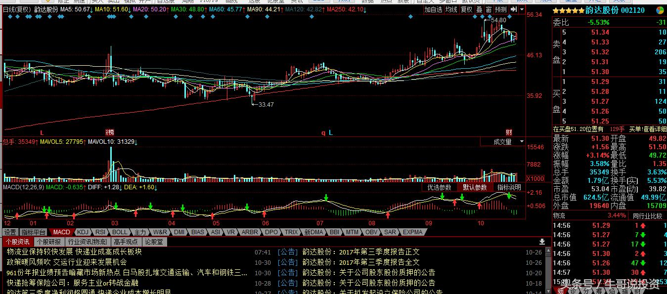Click the 设置 settings button
The height and width of the screenshot is (294, 667).
[10, 232]
